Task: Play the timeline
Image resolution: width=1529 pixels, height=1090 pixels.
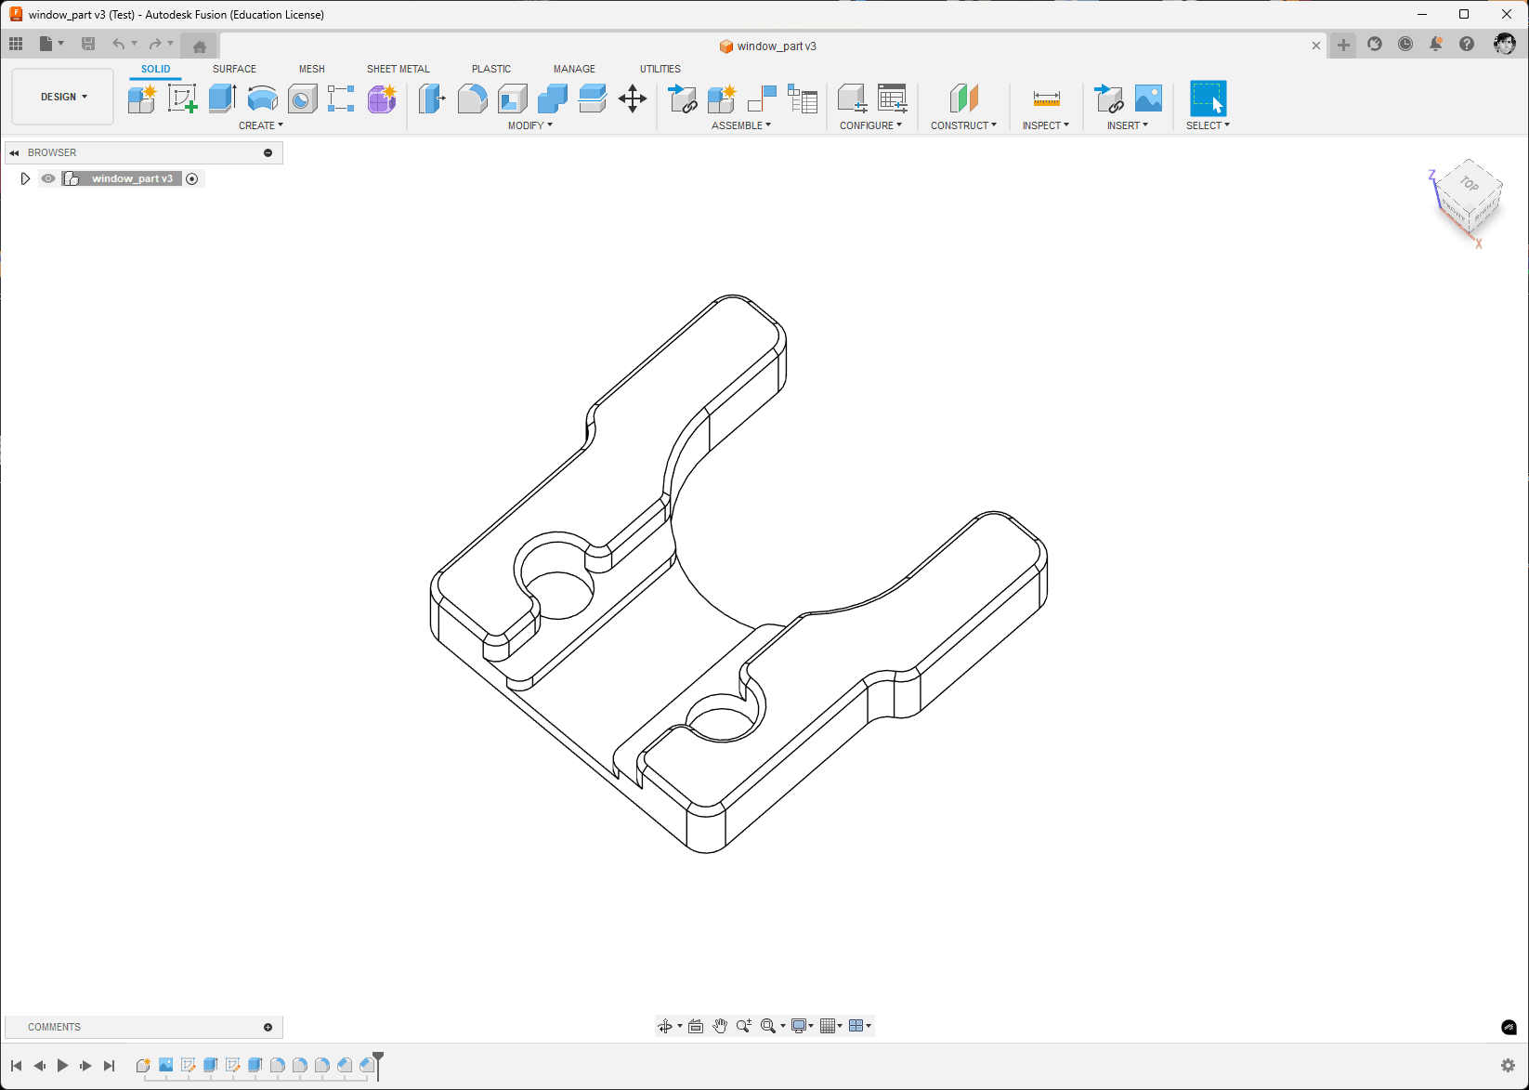Action: [x=62, y=1066]
